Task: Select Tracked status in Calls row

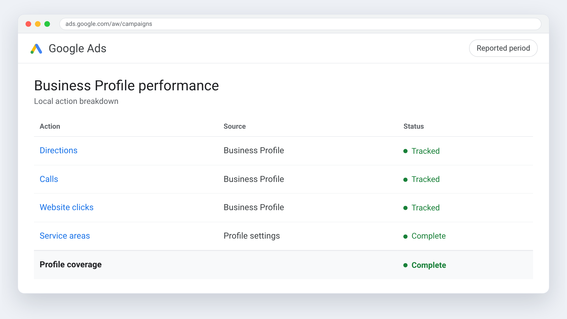Action: tap(422, 179)
